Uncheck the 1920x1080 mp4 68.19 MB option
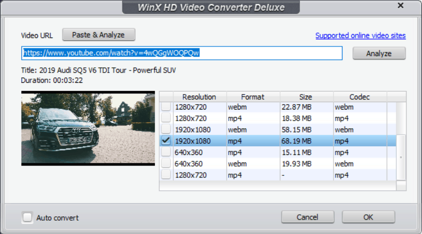This screenshot has width=422, height=234. (x=167, y=141)
